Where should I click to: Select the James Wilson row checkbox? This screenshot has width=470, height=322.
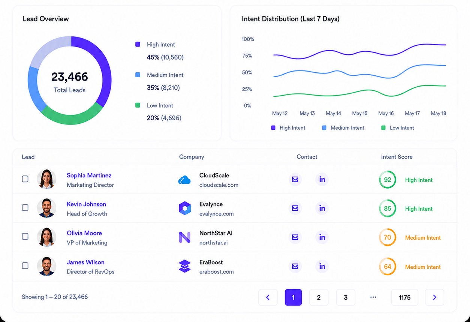pyautogui.click(x=25, y=266)
